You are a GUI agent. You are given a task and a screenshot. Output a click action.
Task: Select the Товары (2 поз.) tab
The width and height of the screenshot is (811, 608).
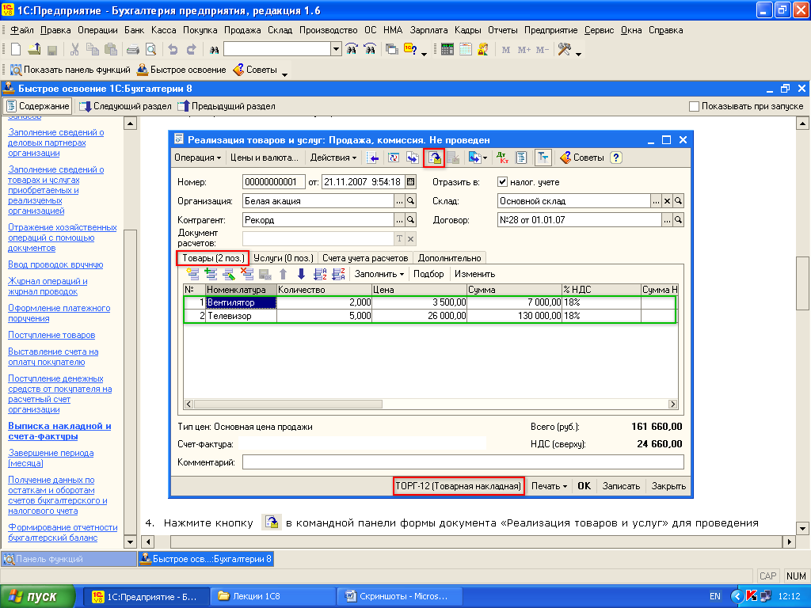(x=213, y=258)
